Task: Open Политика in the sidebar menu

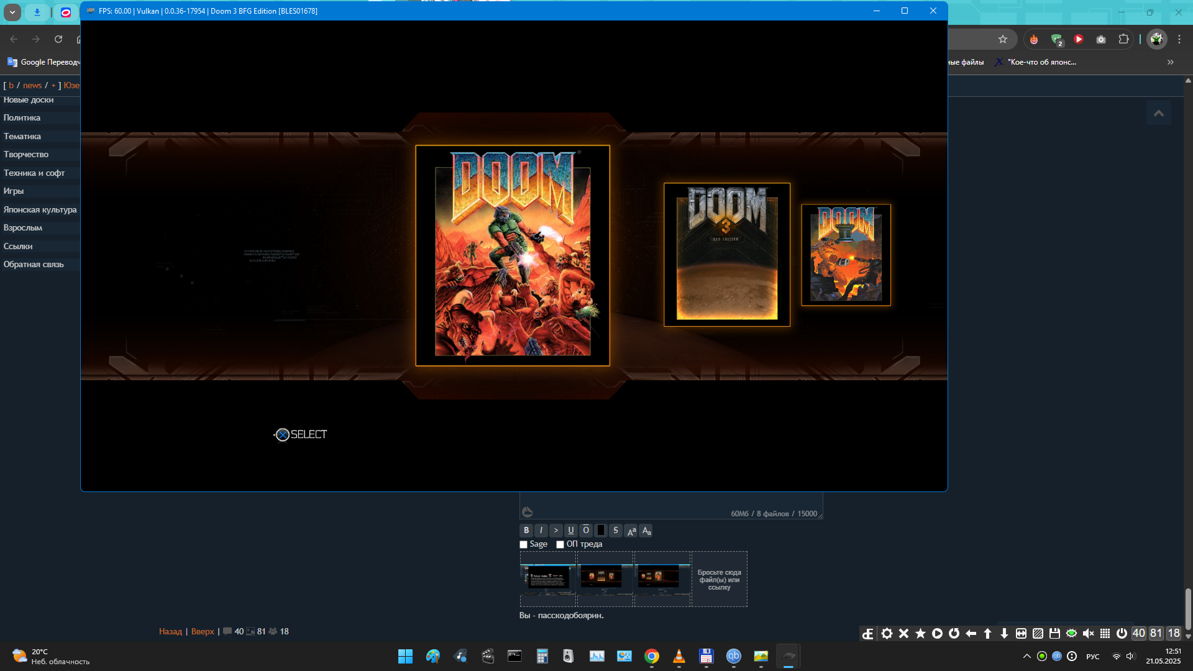Action: point(22,118)
